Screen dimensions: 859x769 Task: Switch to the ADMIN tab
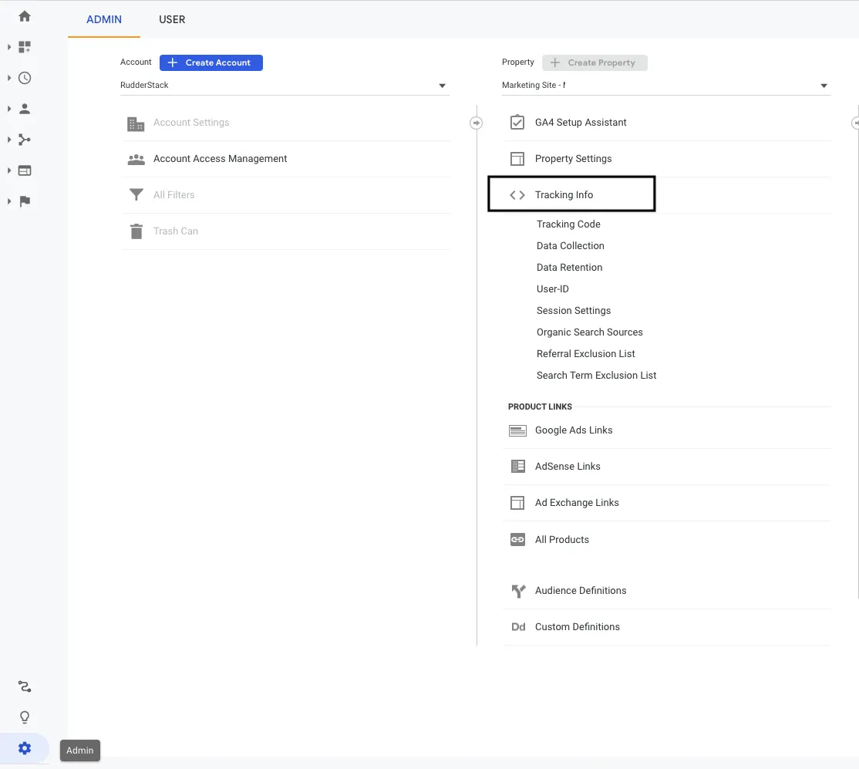click(104, 19)
